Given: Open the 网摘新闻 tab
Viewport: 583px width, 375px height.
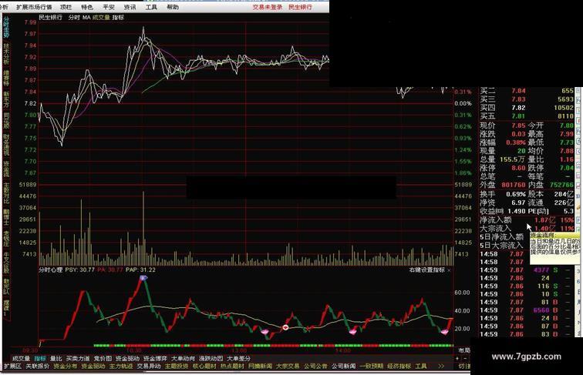Looking at the screenshot, I should 260,367.
